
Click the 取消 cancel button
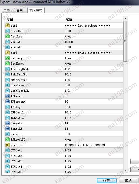point(128,180)
